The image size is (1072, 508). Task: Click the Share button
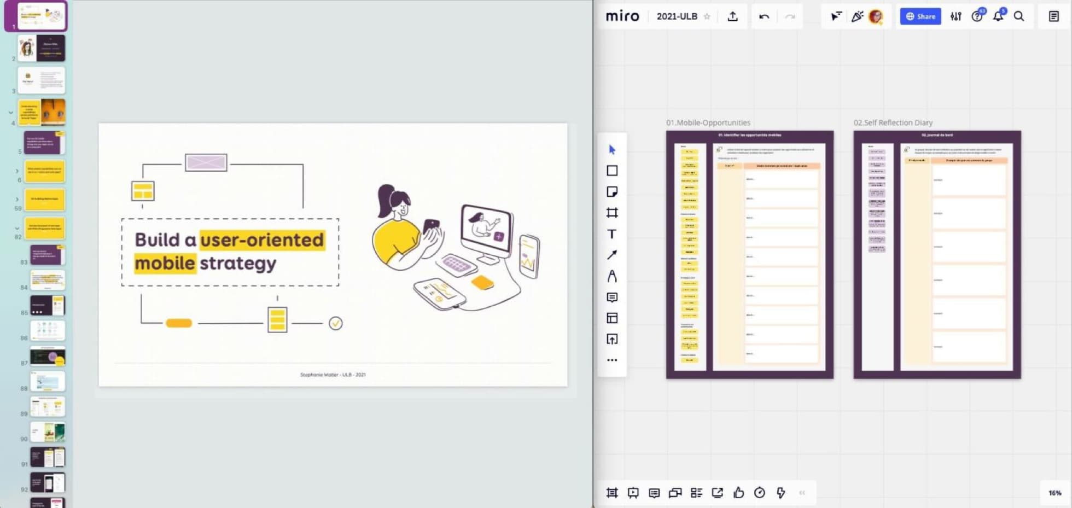(920, 16)
